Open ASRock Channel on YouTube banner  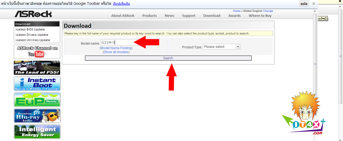coord(37,52)
